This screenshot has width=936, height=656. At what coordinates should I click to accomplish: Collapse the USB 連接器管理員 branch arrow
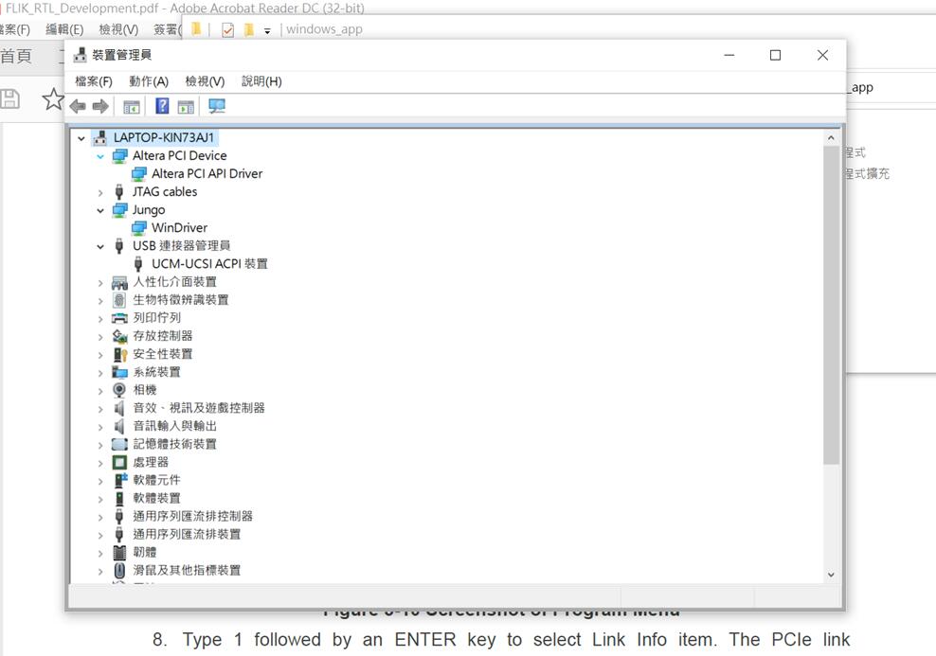[x=100, y=246]
